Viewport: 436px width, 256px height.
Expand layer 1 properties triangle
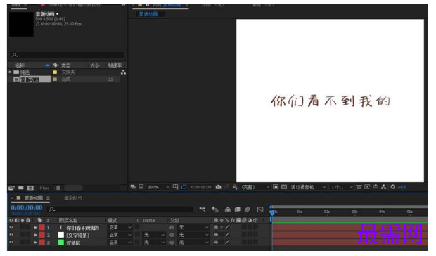click(x=36, y=227)
